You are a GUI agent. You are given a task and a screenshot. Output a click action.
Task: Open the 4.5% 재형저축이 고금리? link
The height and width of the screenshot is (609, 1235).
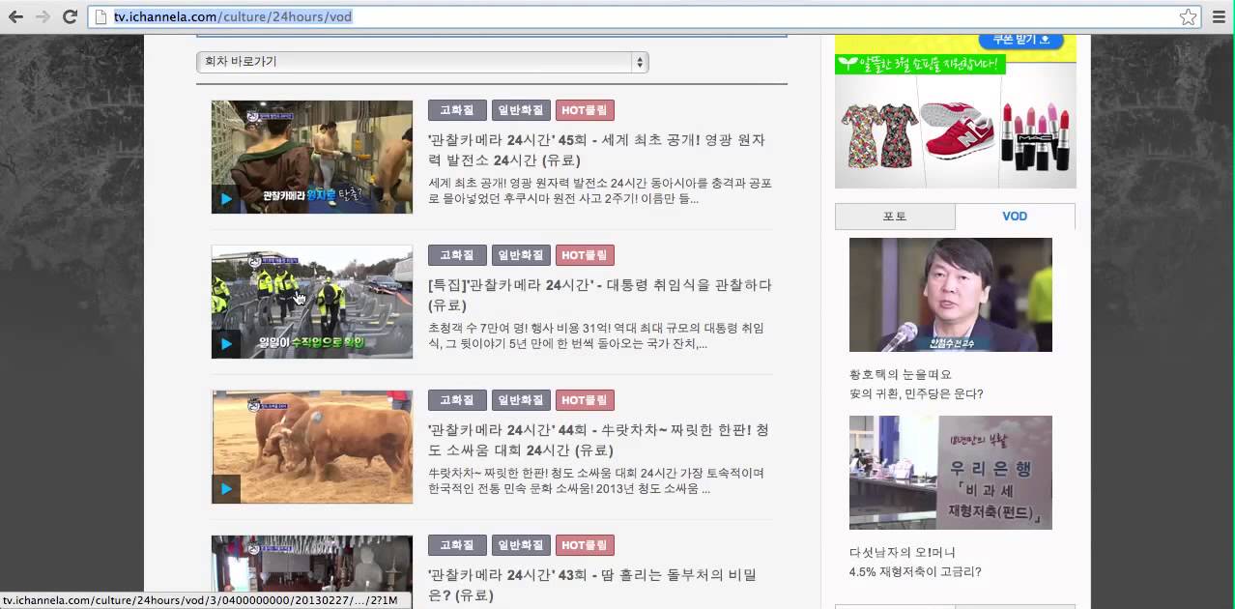[915, 571]
